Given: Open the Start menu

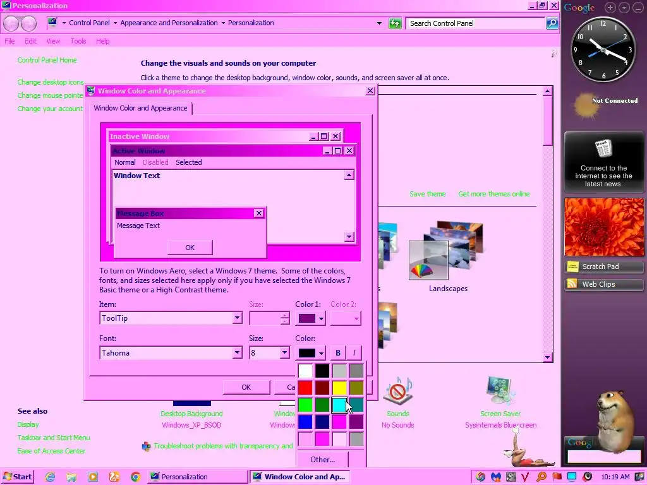Looking at the screenshot, I should 17,477.
